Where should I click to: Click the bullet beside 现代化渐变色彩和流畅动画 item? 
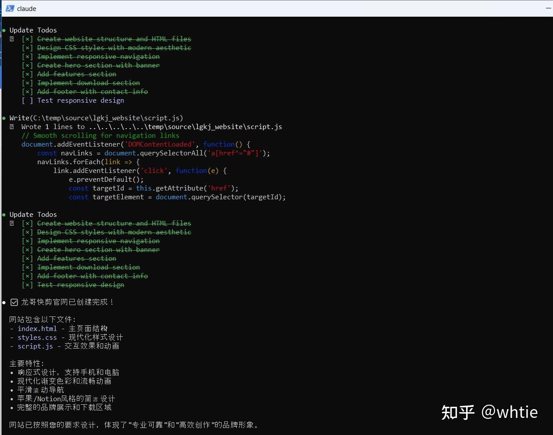(12, 381)
